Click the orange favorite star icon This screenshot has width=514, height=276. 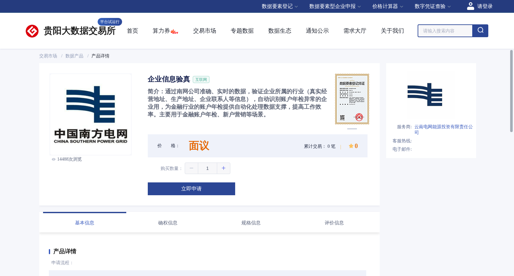point(351,146)
